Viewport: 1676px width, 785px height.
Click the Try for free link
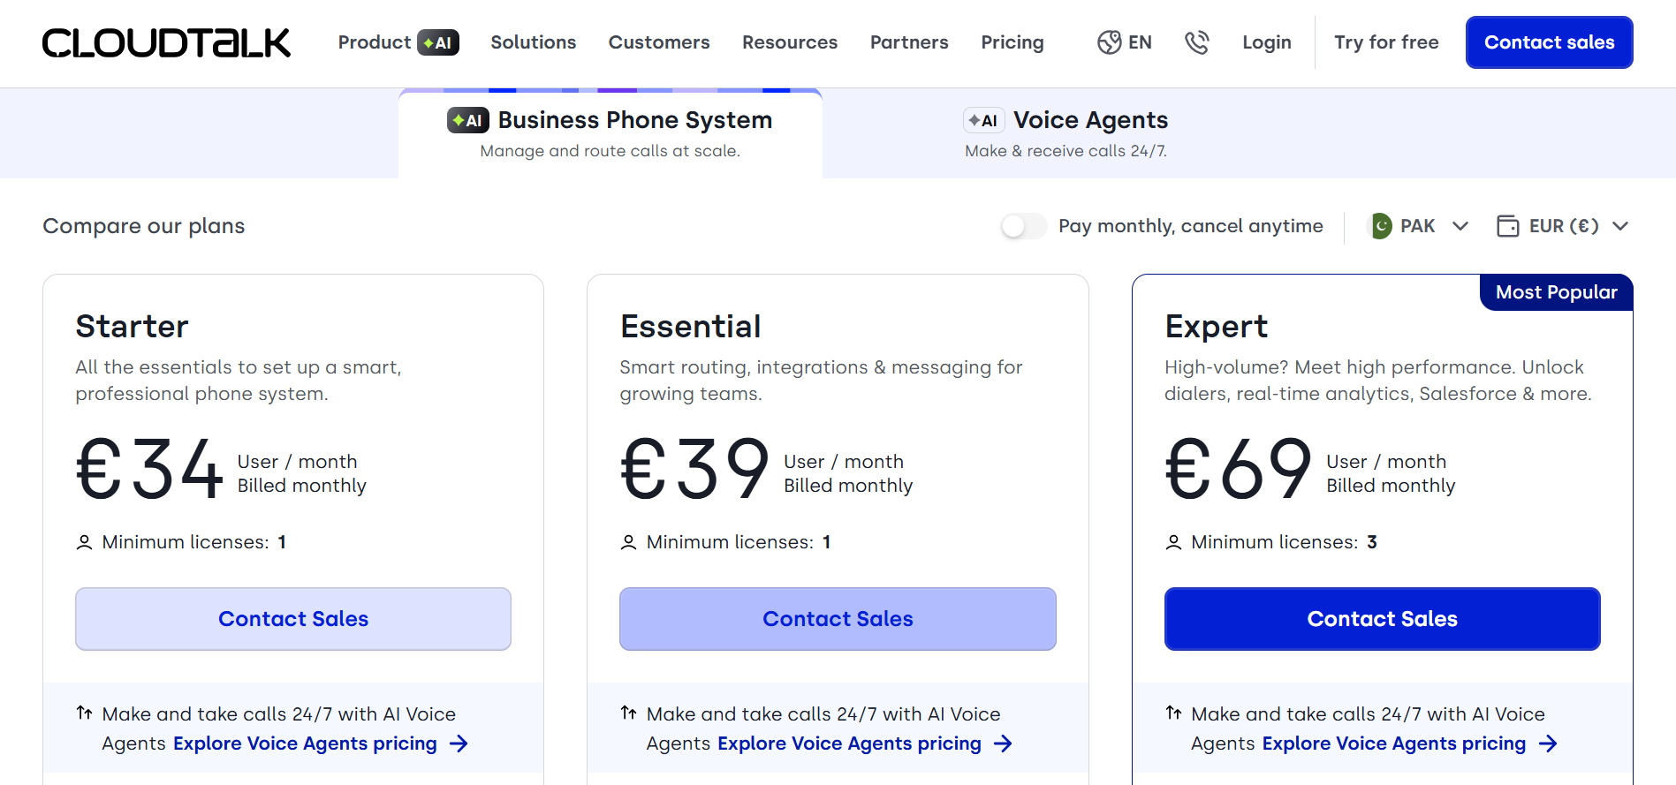[x=1386, y=42]
